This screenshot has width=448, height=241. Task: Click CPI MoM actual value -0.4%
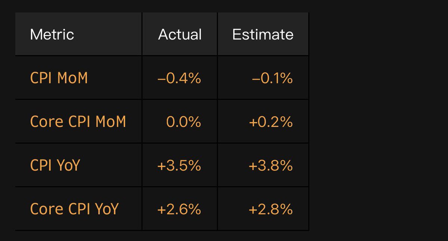coord(179,78)
